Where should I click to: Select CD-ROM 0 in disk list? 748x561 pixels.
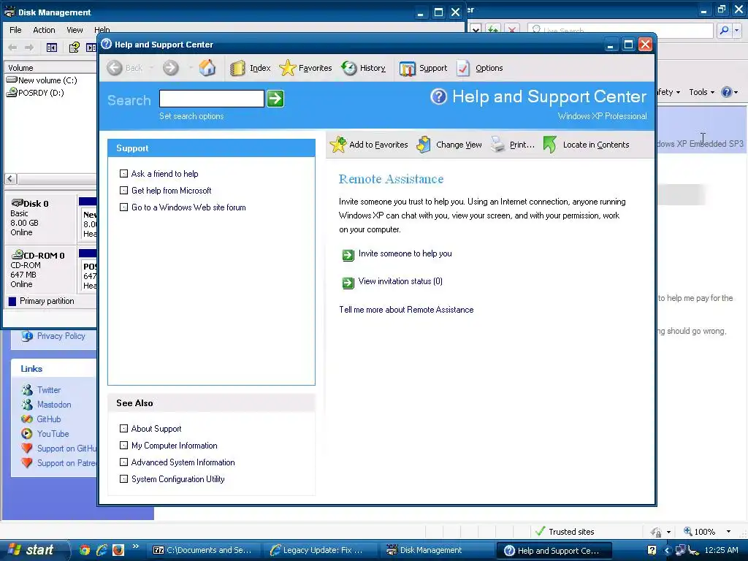(40, 270)
